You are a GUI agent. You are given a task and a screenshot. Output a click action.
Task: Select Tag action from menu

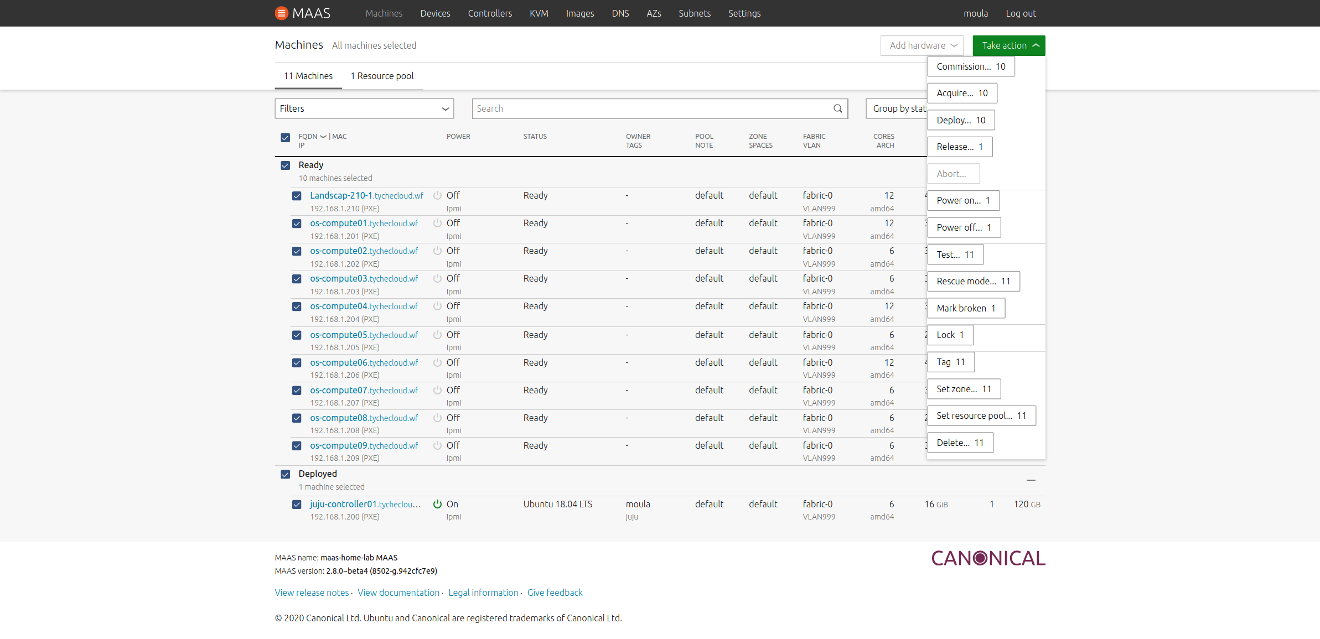point(951,362)
